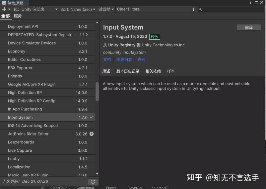The height and width of the screenshot is (189, 266).
Task: Switch to the 服务 tab
Action: coord(18,16)
